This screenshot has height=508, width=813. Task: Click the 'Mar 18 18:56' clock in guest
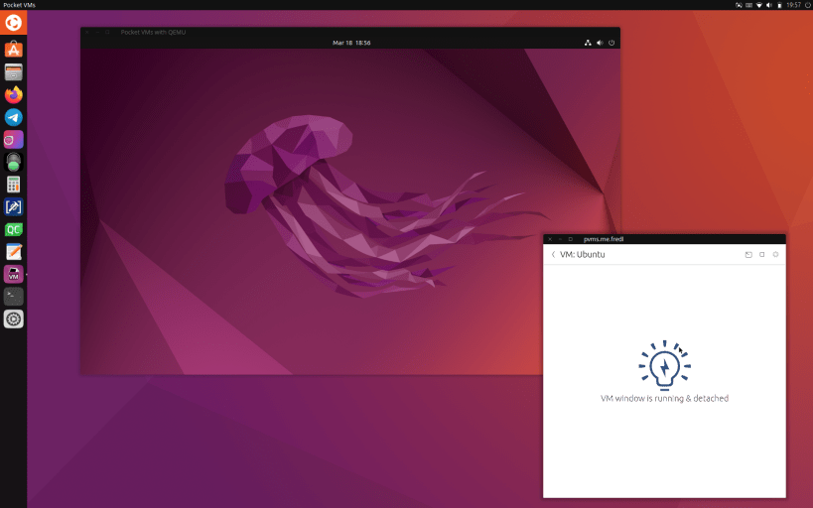point(351,43)
